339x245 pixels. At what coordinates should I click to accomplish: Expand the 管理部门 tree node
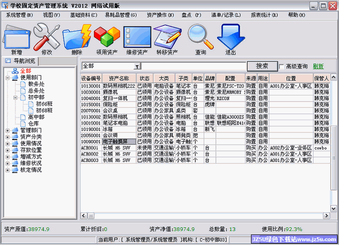[x=8, y=130]
